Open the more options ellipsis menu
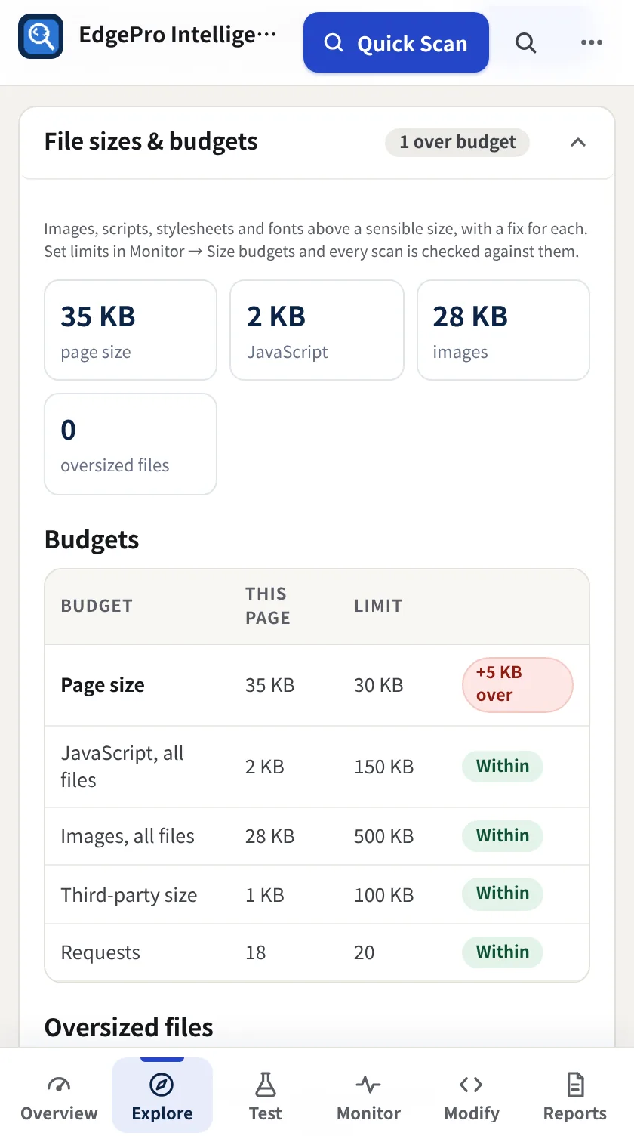 click(x=592, y=43)
